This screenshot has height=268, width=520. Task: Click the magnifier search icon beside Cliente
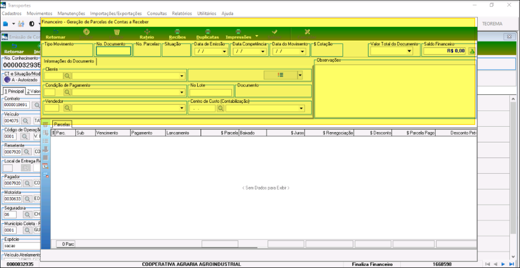tap(67, 76)
